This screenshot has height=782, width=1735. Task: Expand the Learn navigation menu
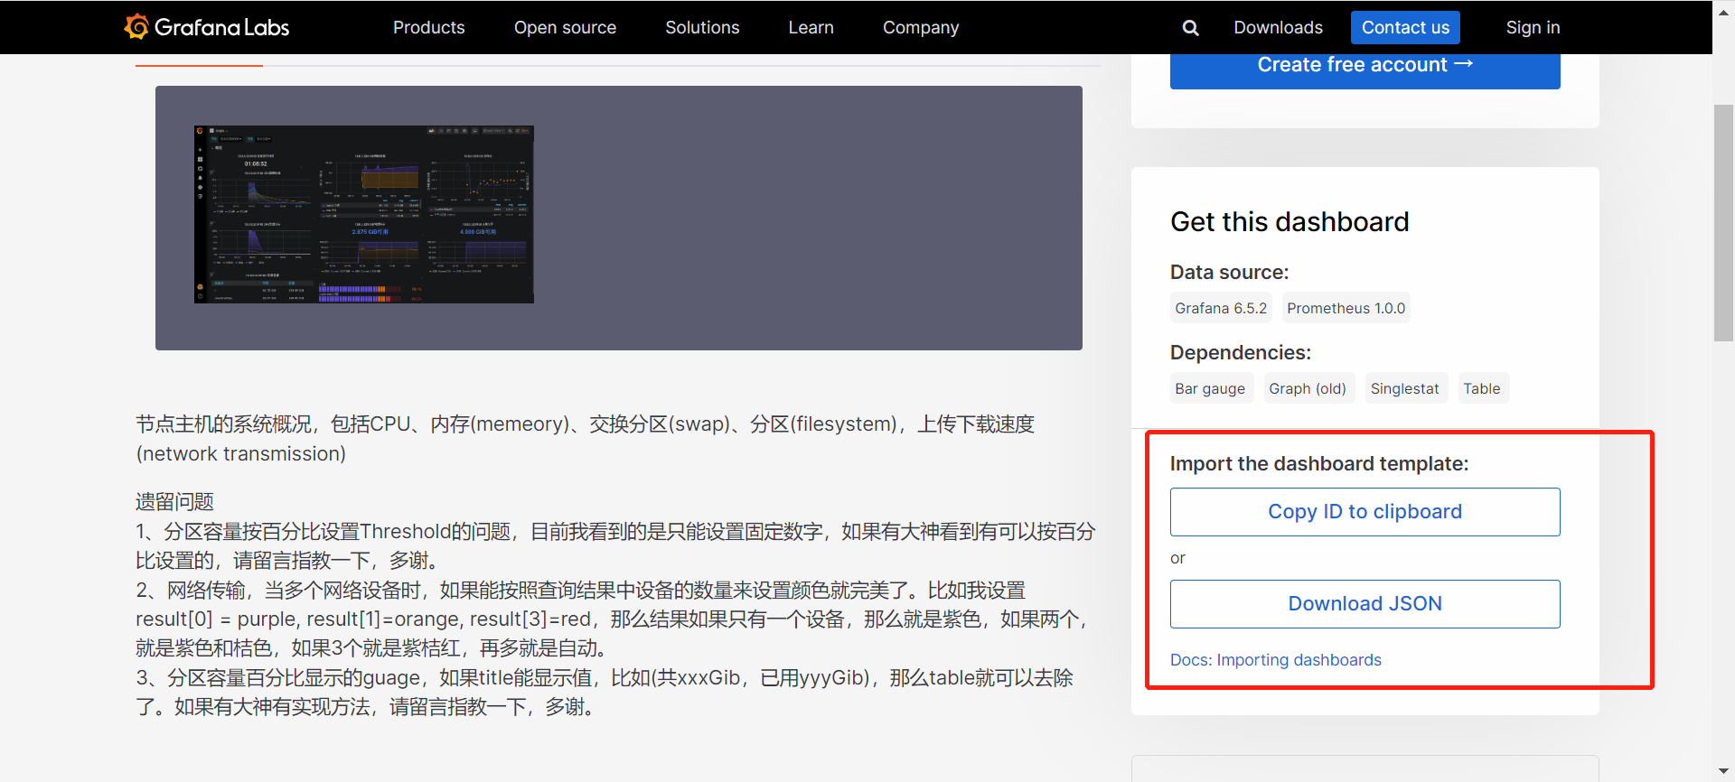(811, 28)
